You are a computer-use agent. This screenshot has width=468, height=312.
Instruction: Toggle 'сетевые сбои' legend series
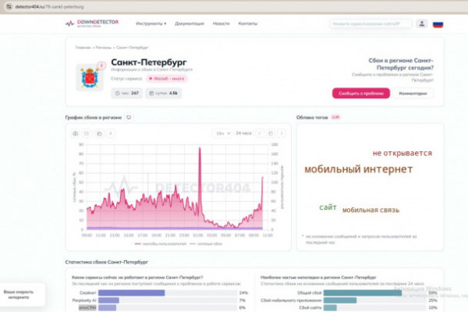tap(206, 243)
